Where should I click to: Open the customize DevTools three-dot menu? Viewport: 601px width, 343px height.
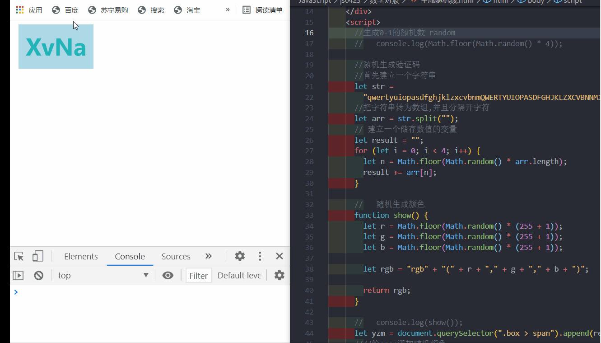pos(260,256)
